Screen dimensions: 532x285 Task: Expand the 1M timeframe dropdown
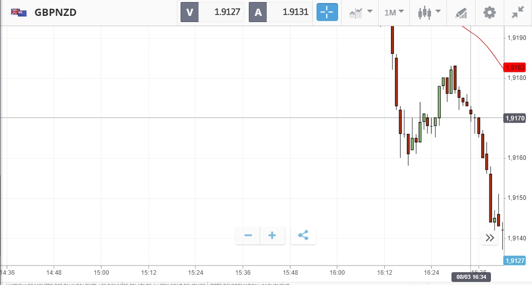[394, 12]
